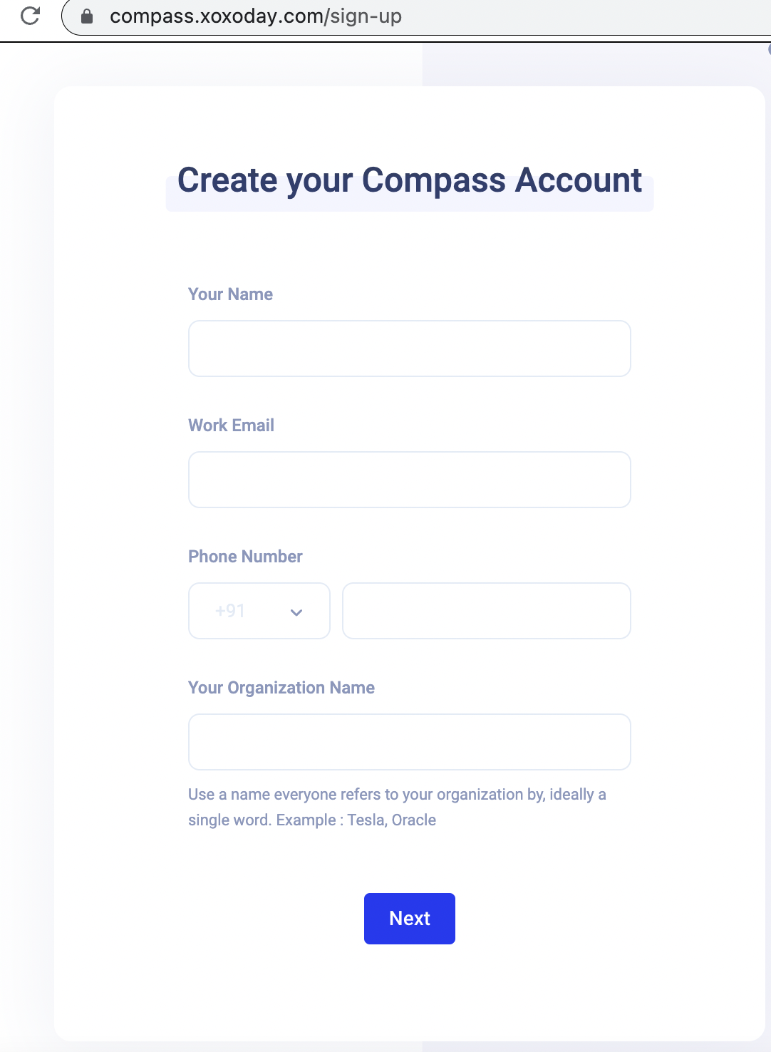Click the "Create your Compass Account" heading

pos(409,180)
